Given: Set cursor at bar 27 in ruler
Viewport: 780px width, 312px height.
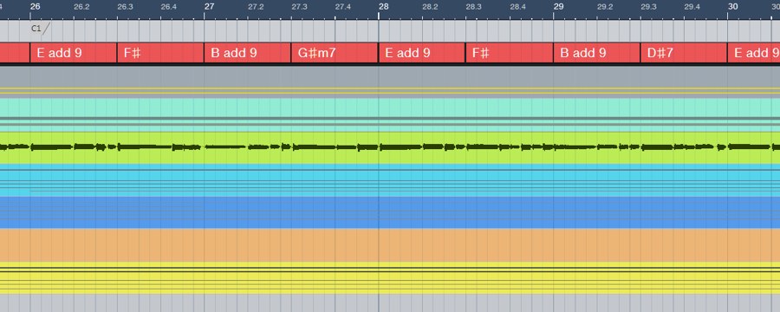Looking at the screenshot, I should point(209,6).
